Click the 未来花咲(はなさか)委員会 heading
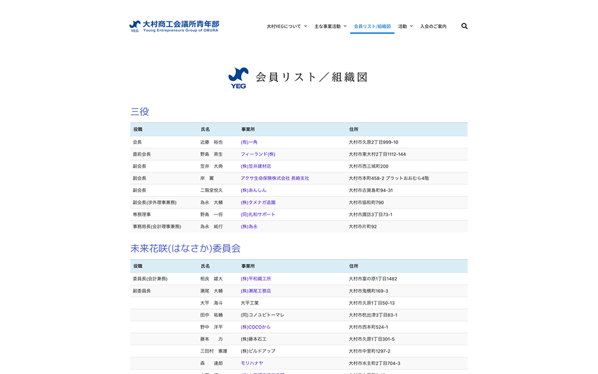This screenshot has width=598, height=374. tap(185, 248)
